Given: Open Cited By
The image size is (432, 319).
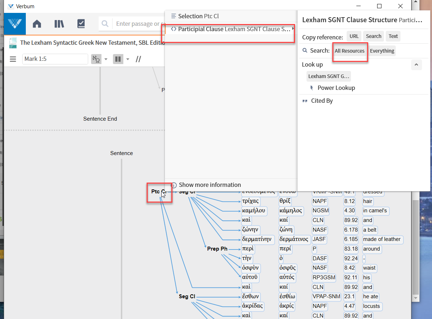Looking at the screenshot, I should tap(322, 101).
